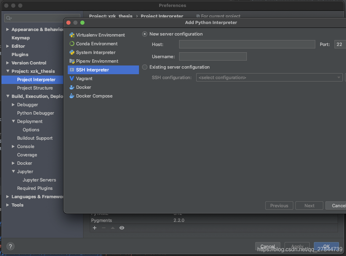
Task: Open deployment Options settings
Action: pyautogui.click(x=31, y=130)
